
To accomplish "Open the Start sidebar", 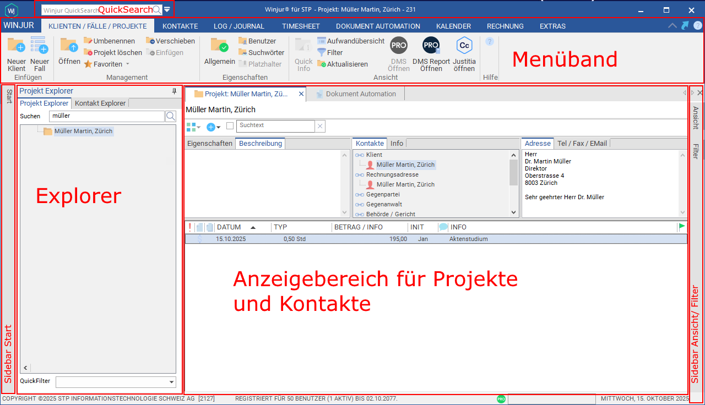I will [9, 97].
